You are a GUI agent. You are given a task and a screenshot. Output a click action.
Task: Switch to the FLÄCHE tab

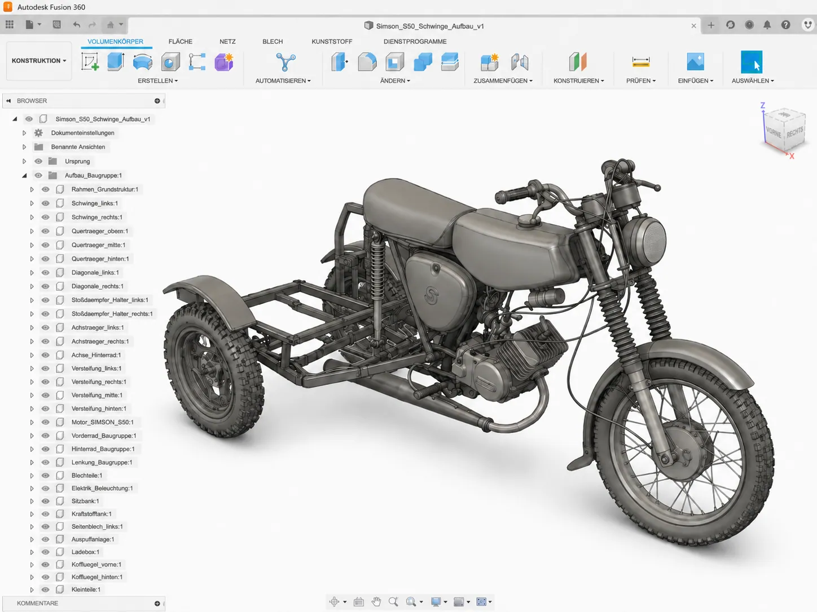pyautogui.click(x=181, y=42)
